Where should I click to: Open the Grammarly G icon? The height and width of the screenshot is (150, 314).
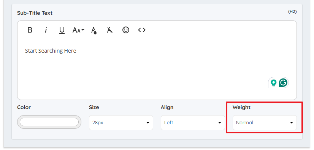point(283,82)
